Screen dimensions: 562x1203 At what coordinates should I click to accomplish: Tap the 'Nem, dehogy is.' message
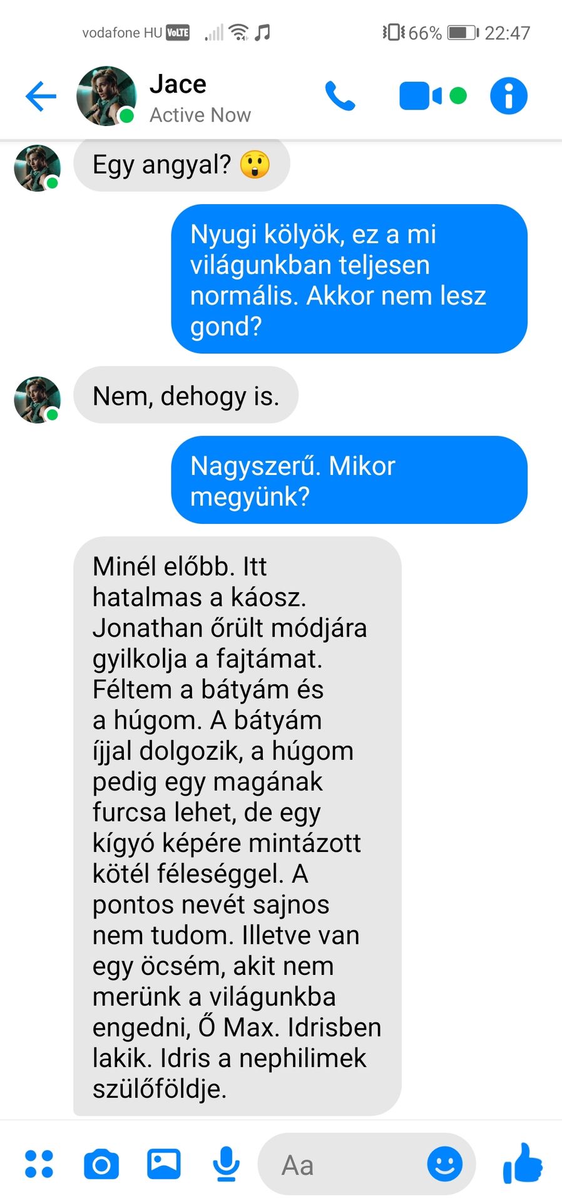(x=186, y=395)
